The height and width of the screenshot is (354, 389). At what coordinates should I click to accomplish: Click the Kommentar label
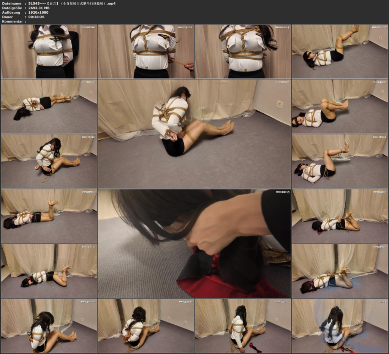pyautogui.click(x=13, y=21)
